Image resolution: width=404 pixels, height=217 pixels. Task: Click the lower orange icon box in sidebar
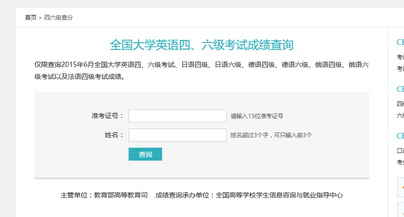click(x=401, y=210)
